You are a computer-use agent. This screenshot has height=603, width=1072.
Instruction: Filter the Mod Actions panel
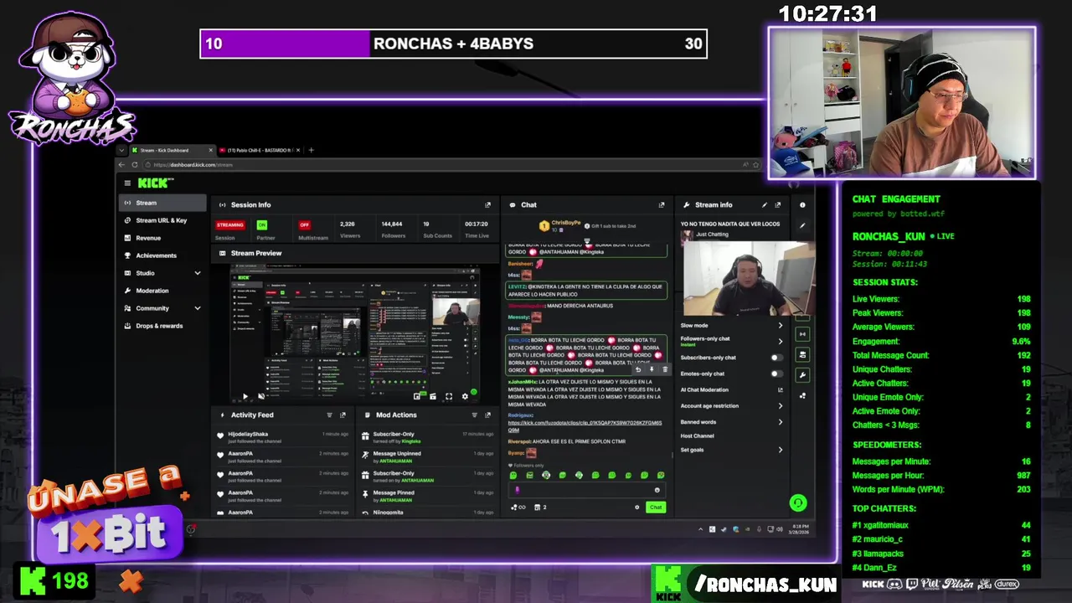pyautogui.click(x=474, y=415)
